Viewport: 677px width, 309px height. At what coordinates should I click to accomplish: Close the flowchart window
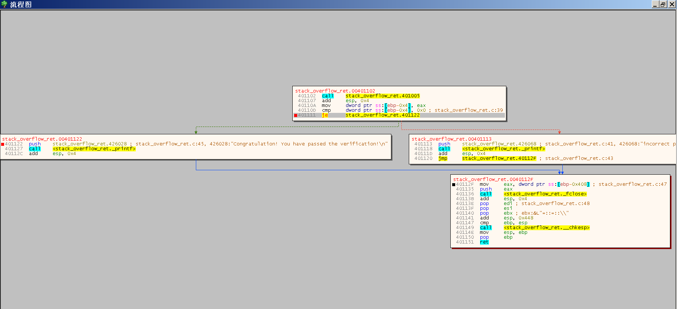click(672, 4)
